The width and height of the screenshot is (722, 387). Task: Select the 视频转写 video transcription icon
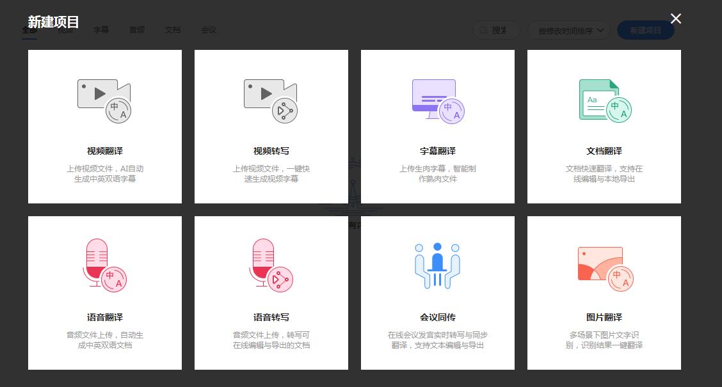coord(271,99)
